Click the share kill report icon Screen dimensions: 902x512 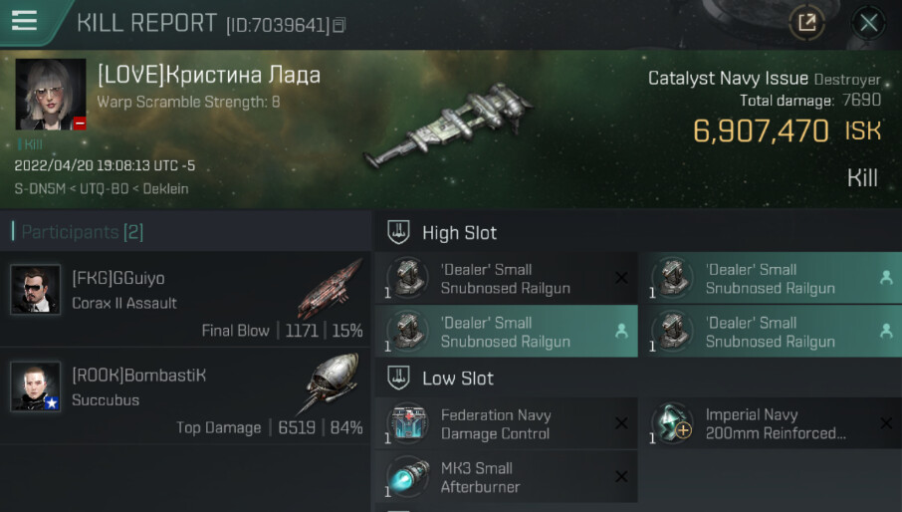pyautogui.click(x=806, y=22)
